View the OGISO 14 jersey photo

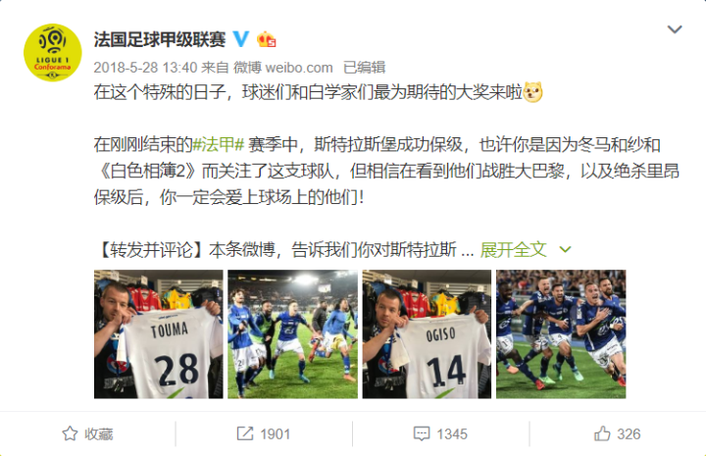[427, 334]
